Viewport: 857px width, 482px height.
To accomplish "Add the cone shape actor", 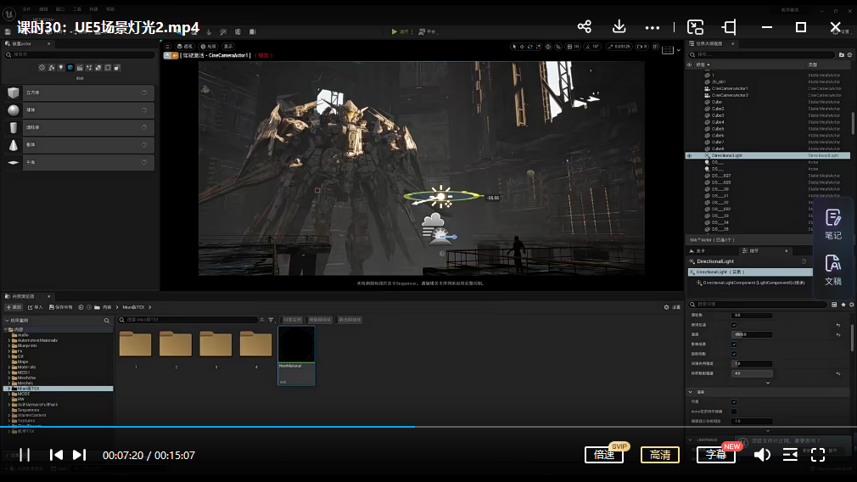I will click(80, 145).
